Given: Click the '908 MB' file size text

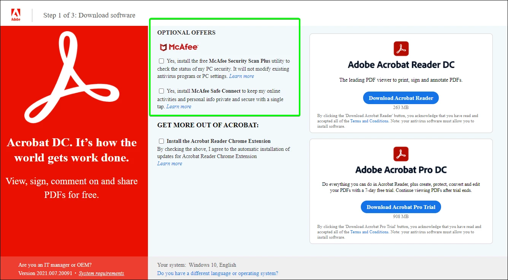Looking at the screenshot, I should click(x=401, y=217).
